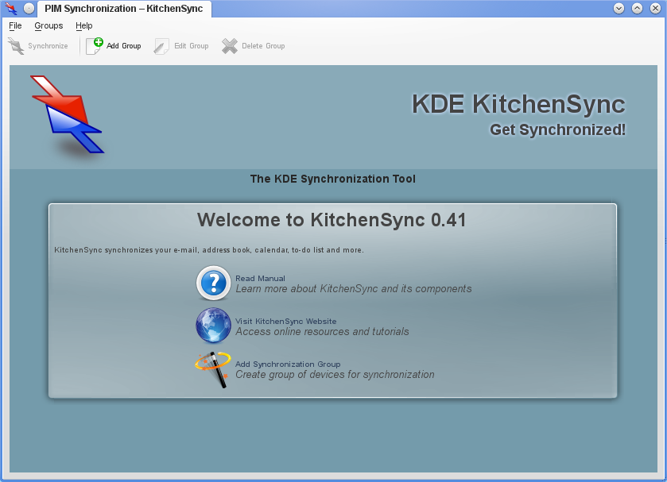This screenshot has height=482, width=667.
Task: Click the 'Get Synchronized!' tagline
Action: (557, 129)
